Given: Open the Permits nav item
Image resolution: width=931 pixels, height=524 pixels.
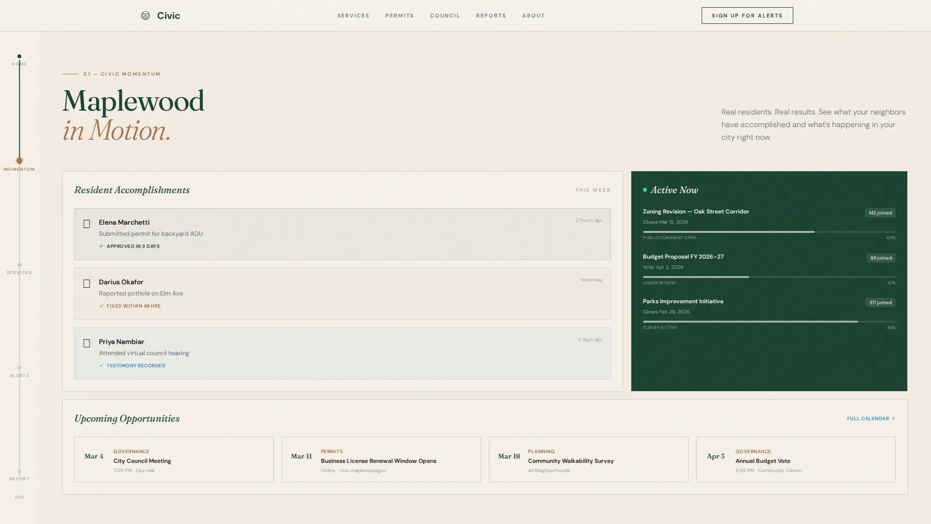Looking at the screenshot, I should [x=400, y=16].
